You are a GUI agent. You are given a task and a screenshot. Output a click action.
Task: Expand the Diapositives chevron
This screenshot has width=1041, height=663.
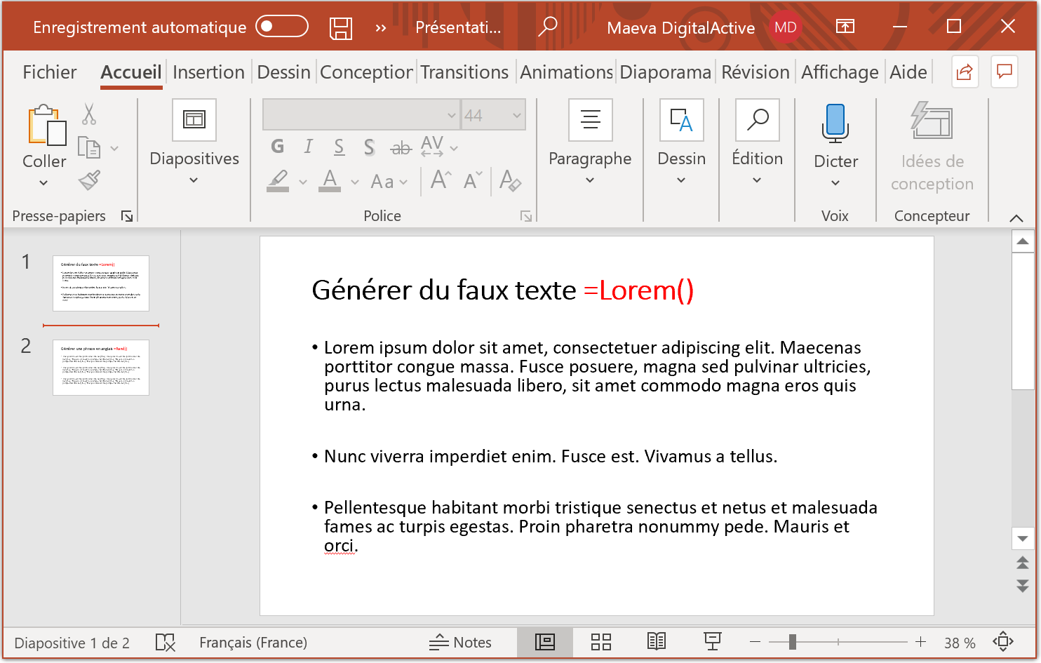(x=194, y=181)
